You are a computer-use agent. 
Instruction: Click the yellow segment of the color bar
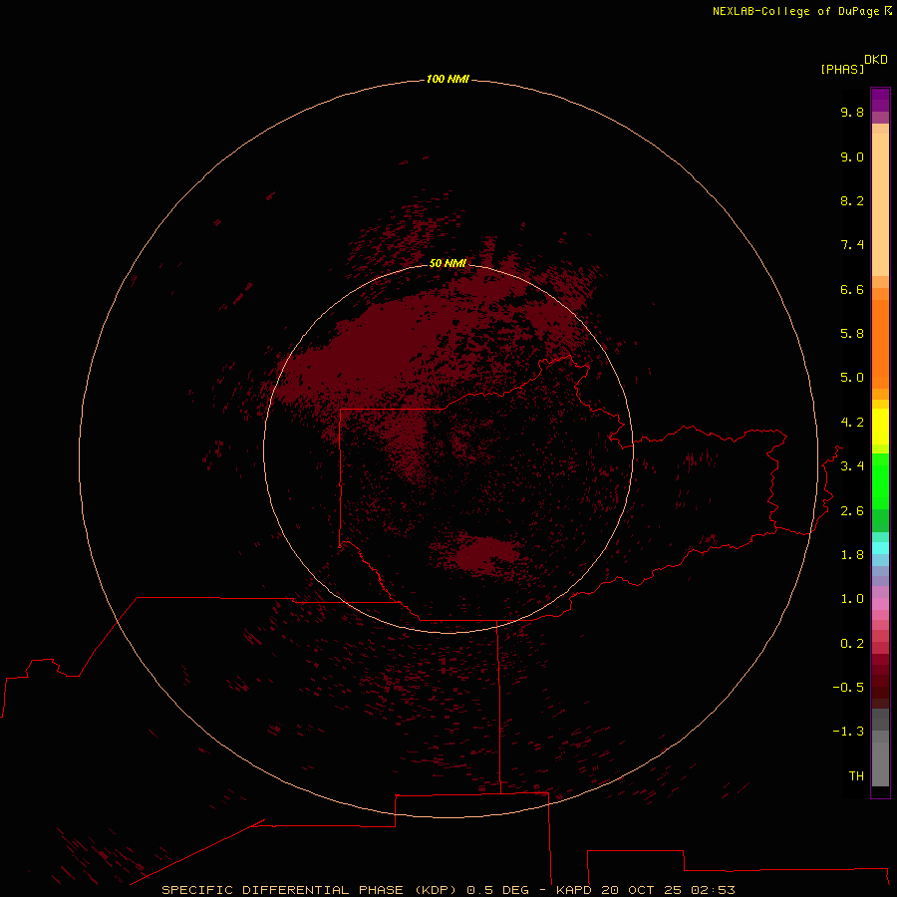click(x=880, y=427)
